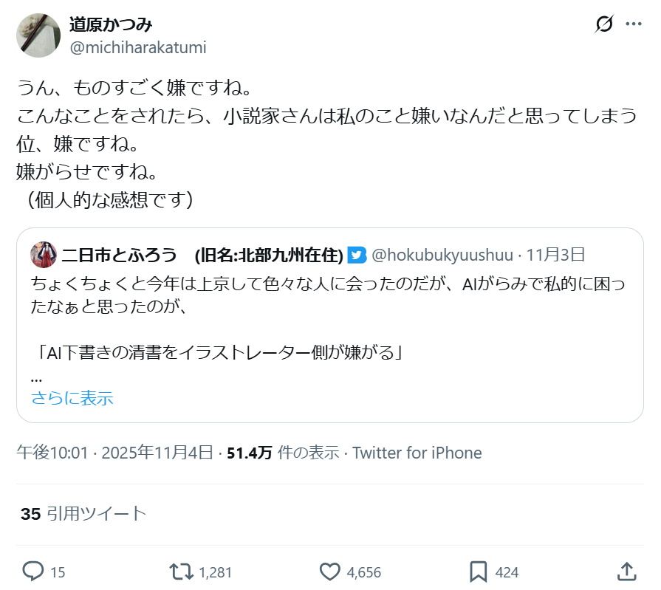This screenshot has height=590, width=661.
Task: Click the Grok slashed-circle icon
Action: tap(603, 24)
